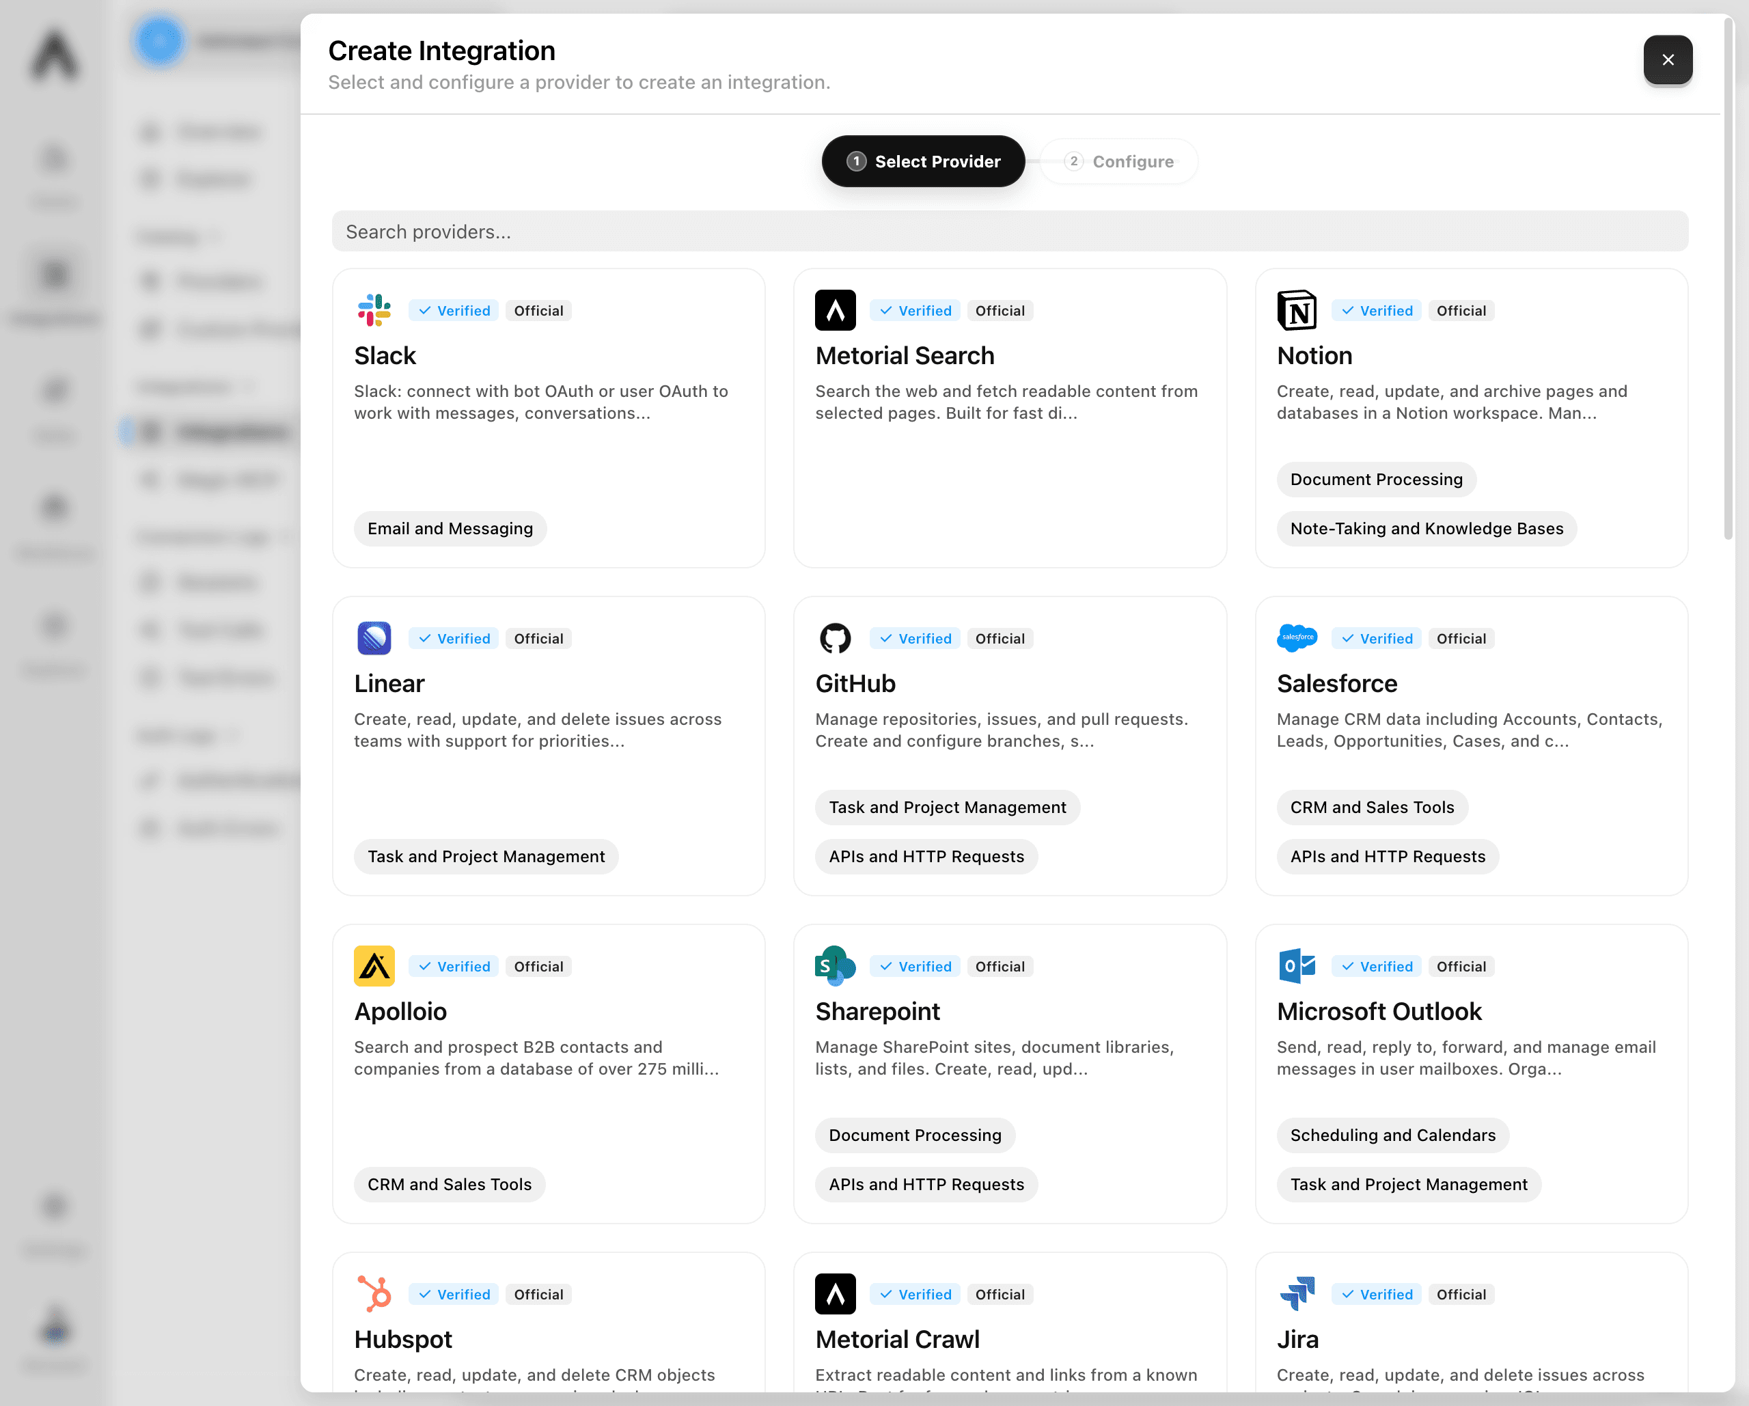Click the Notion logo icon

pos(1297,311)
